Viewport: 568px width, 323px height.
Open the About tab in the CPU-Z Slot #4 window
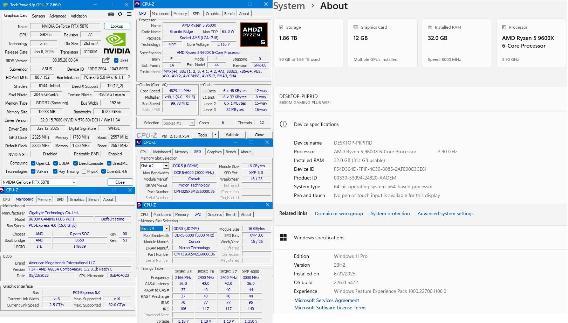coord(246,215)
